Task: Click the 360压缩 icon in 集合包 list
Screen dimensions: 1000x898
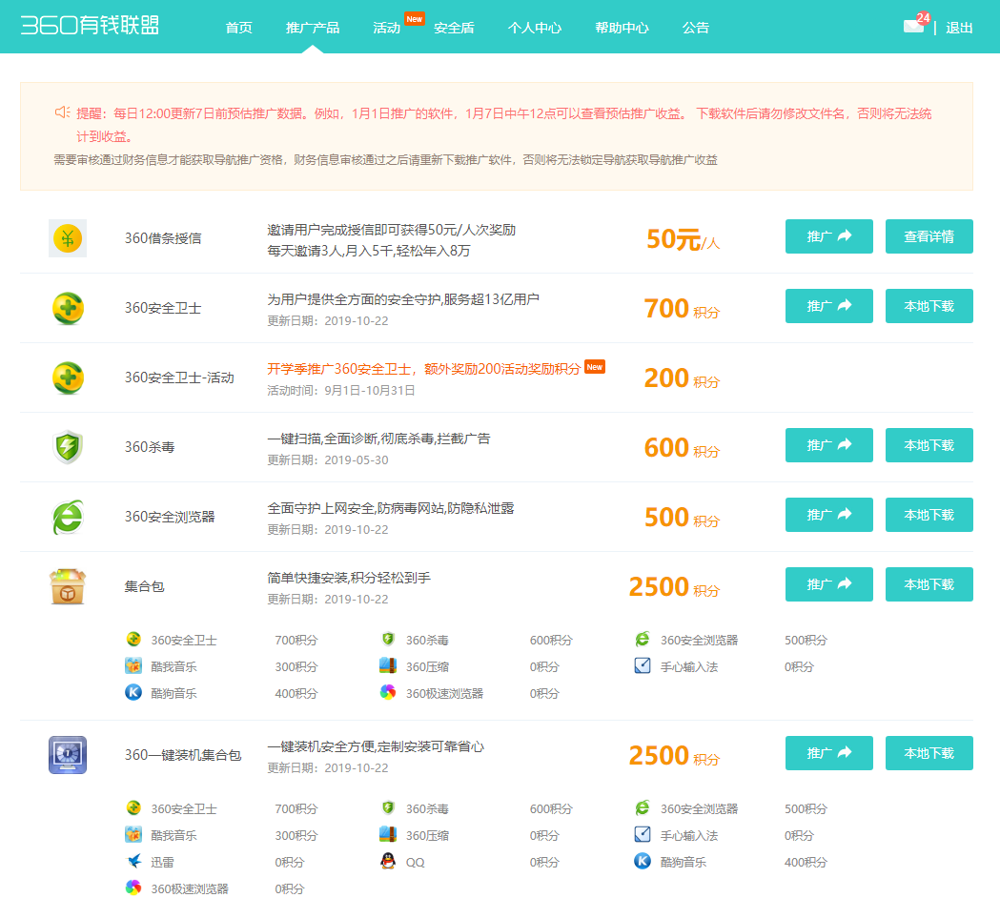Action: 388,665
